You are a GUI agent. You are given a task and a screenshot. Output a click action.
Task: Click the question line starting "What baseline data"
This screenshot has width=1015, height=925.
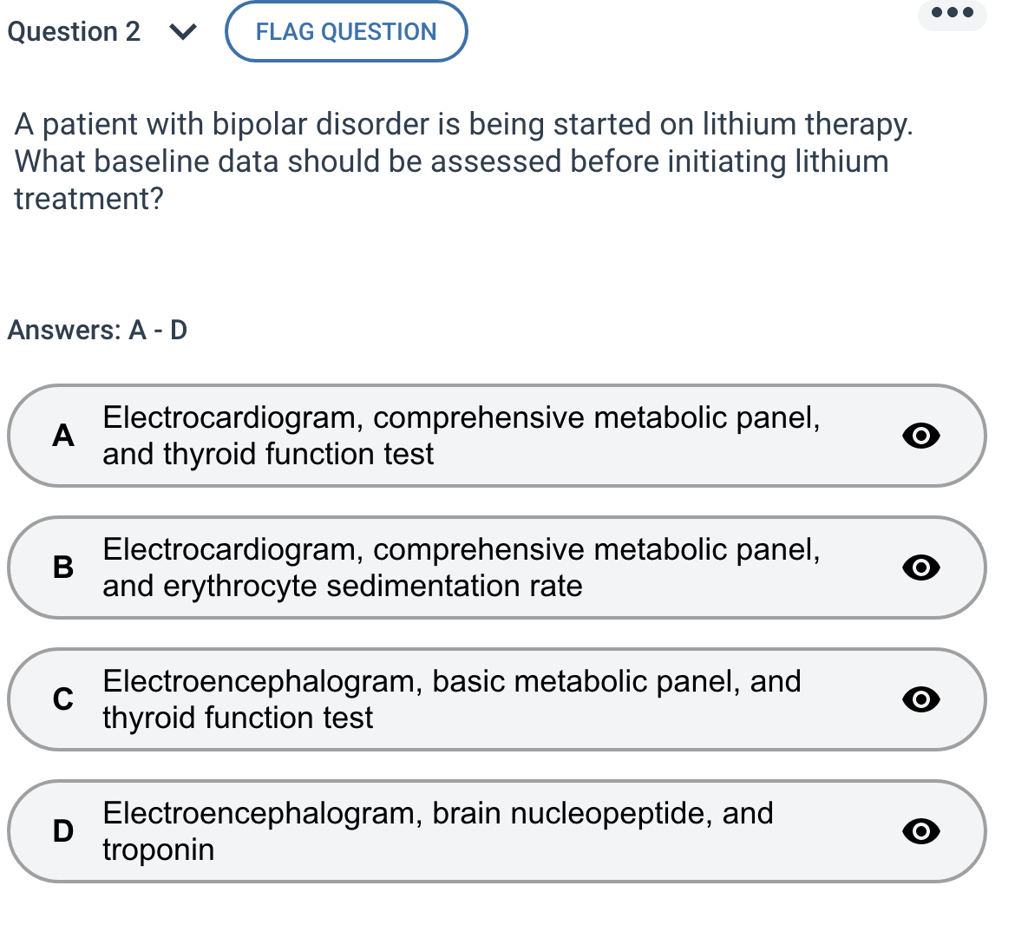[x=451, y=161]
